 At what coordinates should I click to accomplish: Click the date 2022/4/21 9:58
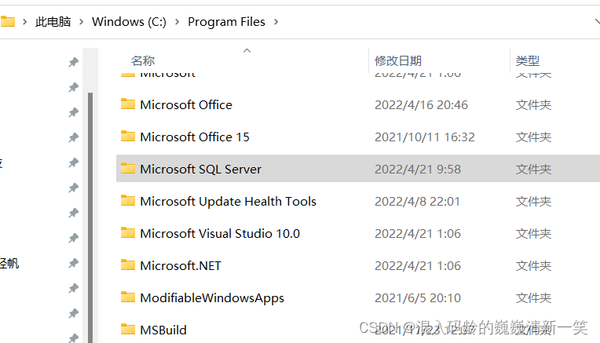(418, 169)
